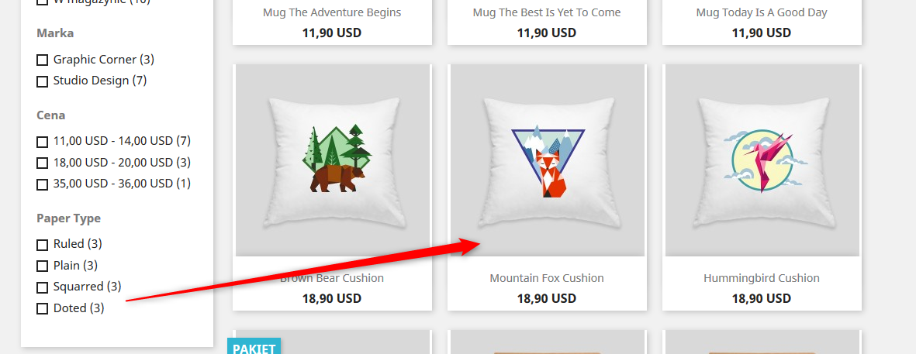Check the Graphic Corner brand filter

(x=42, y=60)
